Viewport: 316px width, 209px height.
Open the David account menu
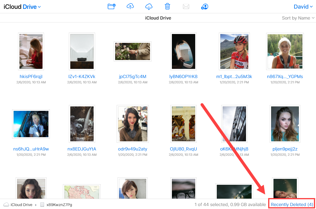(x=303, y=7)
